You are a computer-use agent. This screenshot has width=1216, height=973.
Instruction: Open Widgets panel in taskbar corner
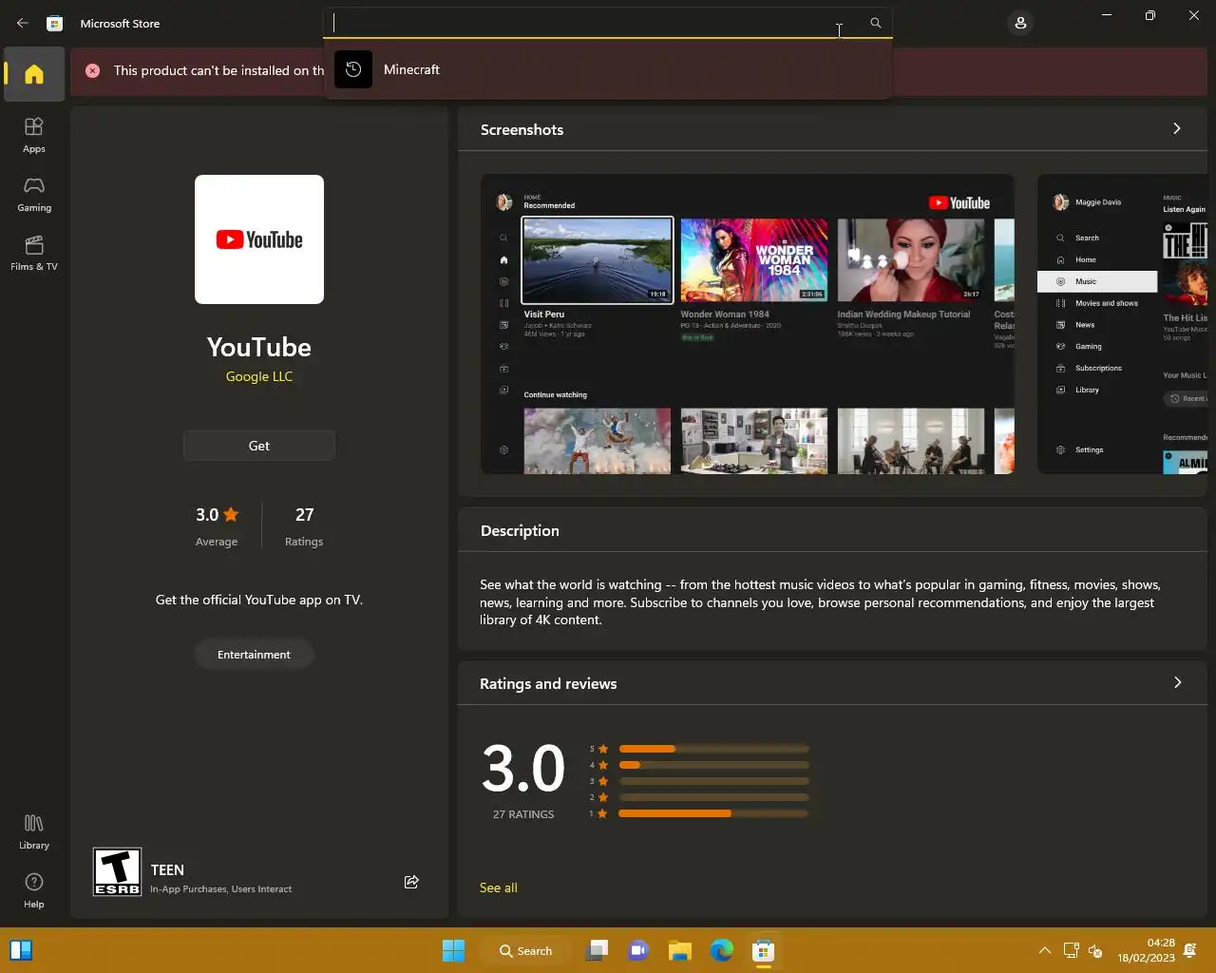coord(21,950)
